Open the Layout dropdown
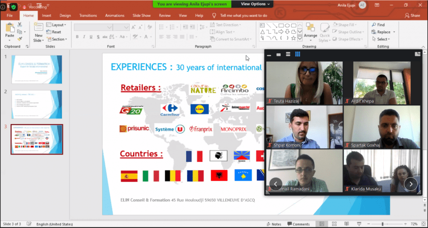The width and height of the screenshot is (428, 228). pyautogui.click(x=56, y=25)
